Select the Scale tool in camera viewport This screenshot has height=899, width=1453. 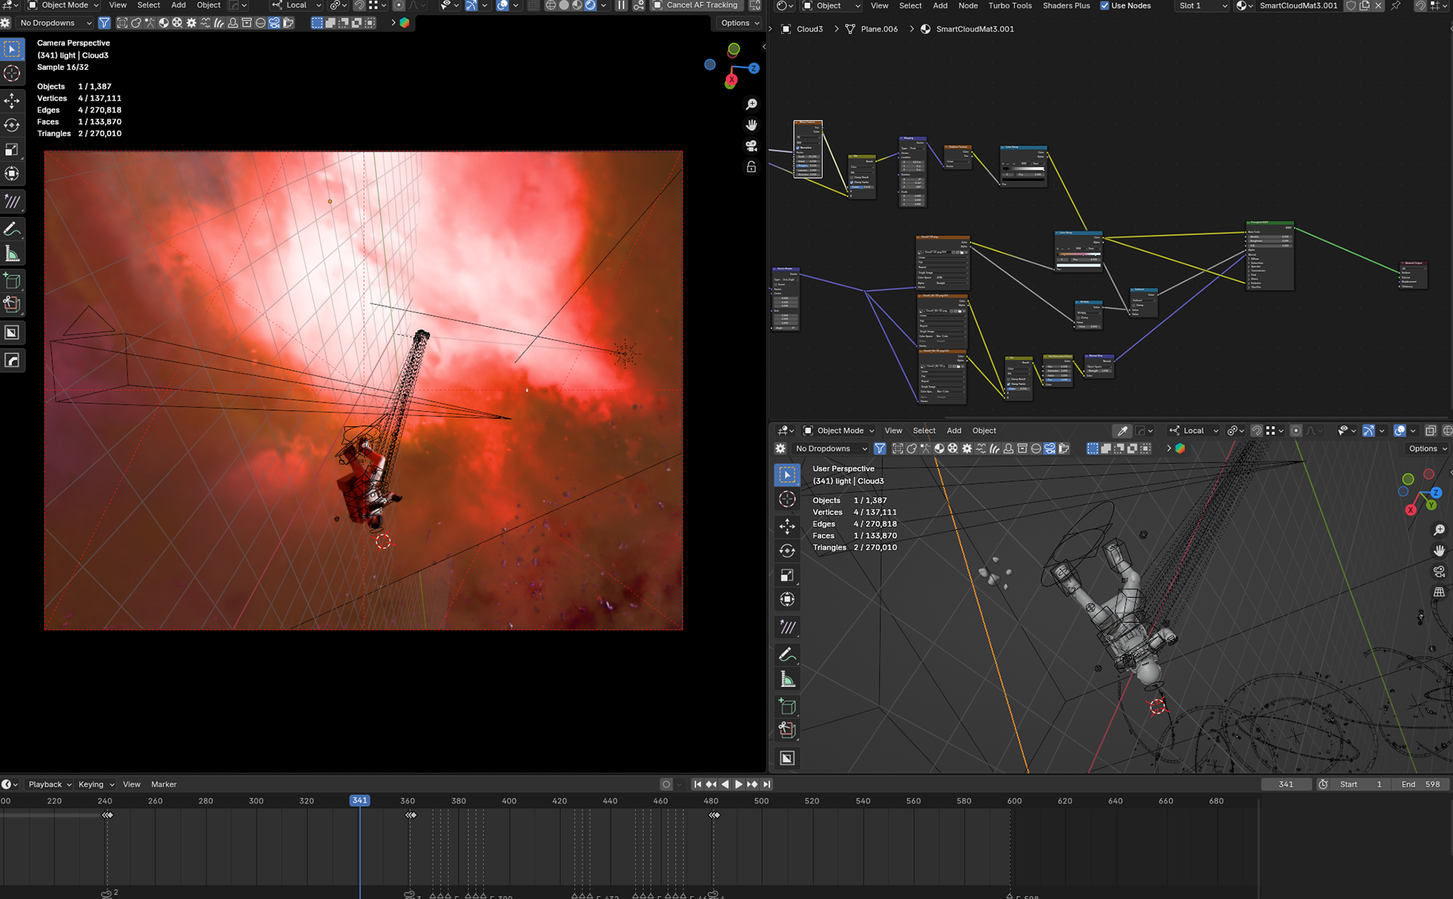[12, 149]
